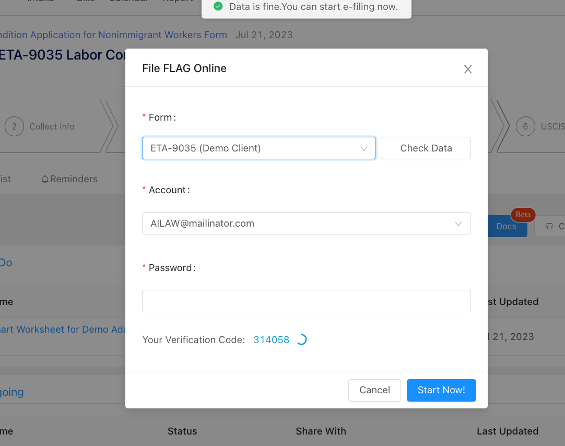Switch to the Reminders tab

[x=69, y=179]
